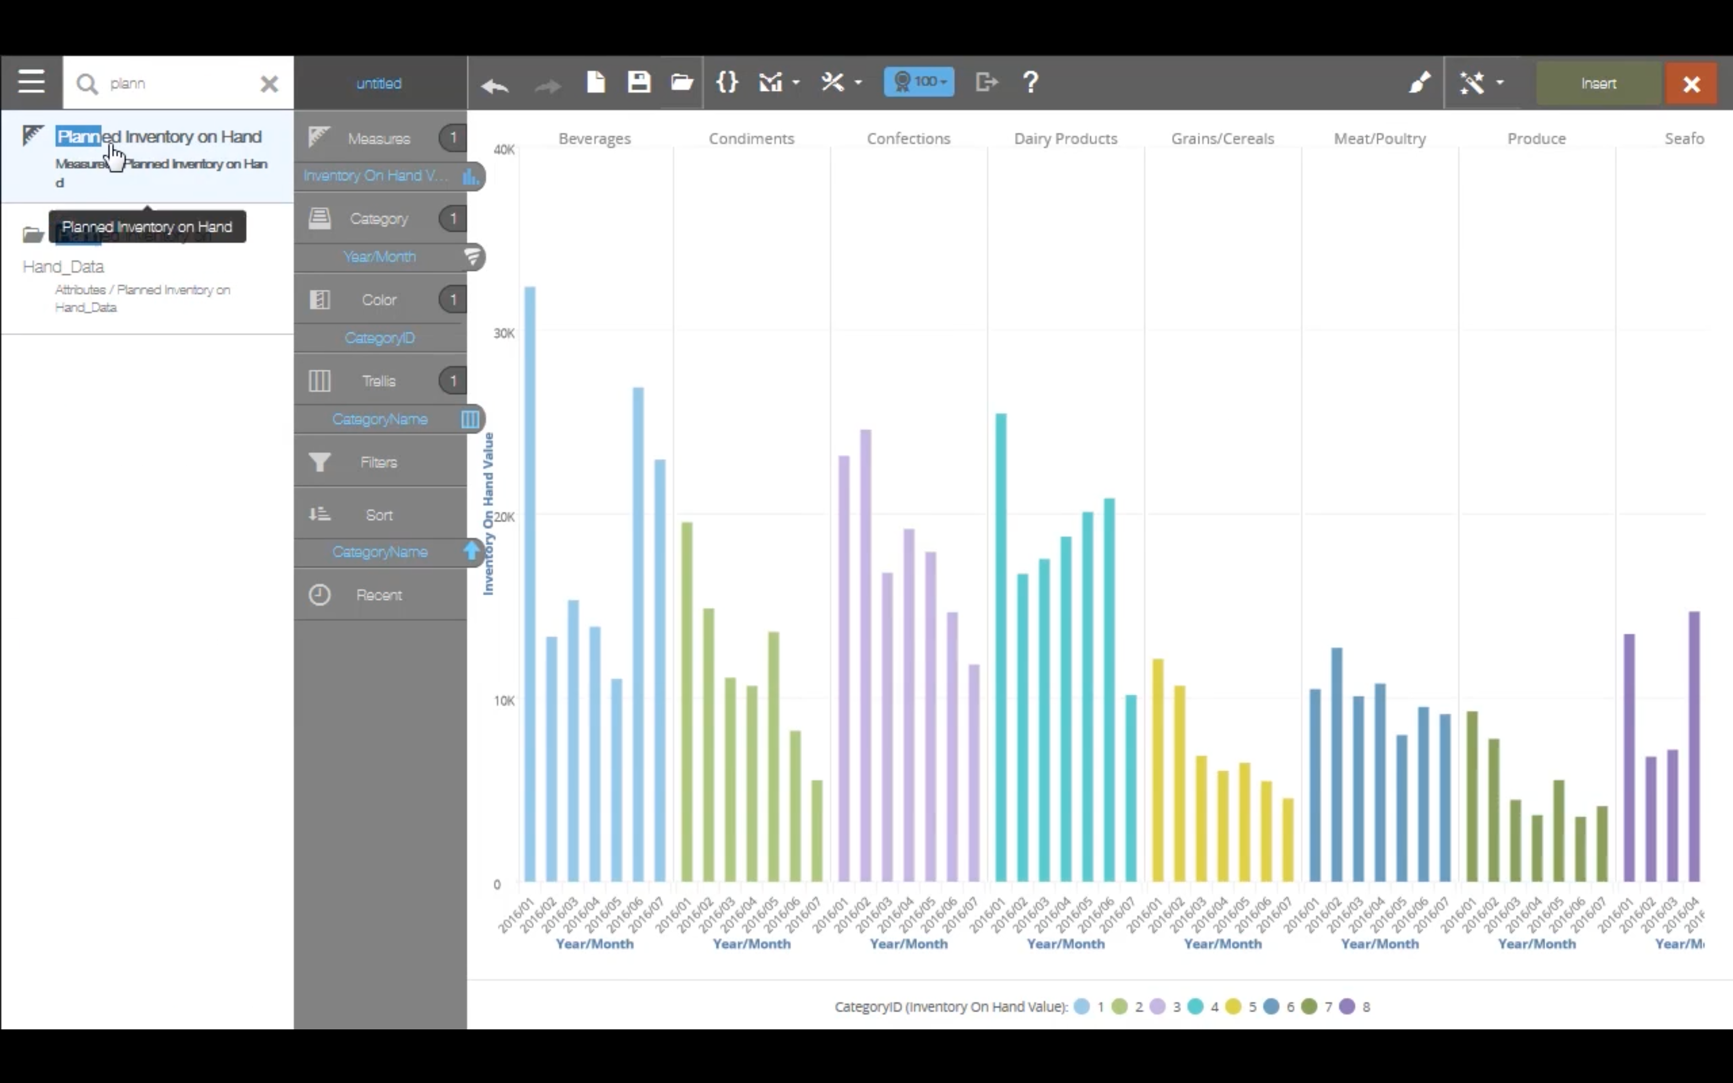The width and height of the screenshot is (1733, 1083).
Task: Select the 'Inventory On Hand V...' chip
Action: pyautogui.click(x=375, y=175)
